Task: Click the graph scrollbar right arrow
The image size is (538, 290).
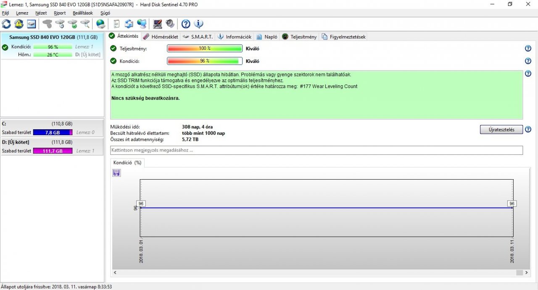Action: pyautogui.click(x=527, y=273)
